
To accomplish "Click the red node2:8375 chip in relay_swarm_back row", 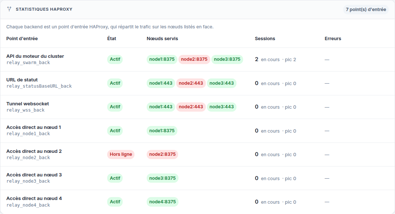I will coord(194,59).
